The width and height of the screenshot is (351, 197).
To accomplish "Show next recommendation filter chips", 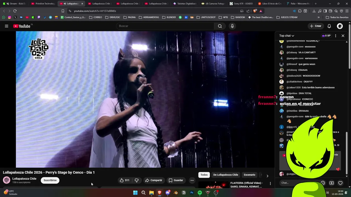I will [x=267, y=176].
